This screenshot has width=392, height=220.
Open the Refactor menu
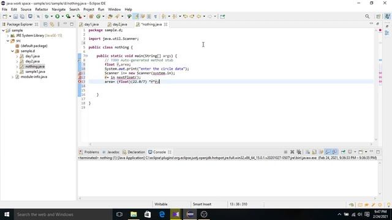(x=42, y=10)
